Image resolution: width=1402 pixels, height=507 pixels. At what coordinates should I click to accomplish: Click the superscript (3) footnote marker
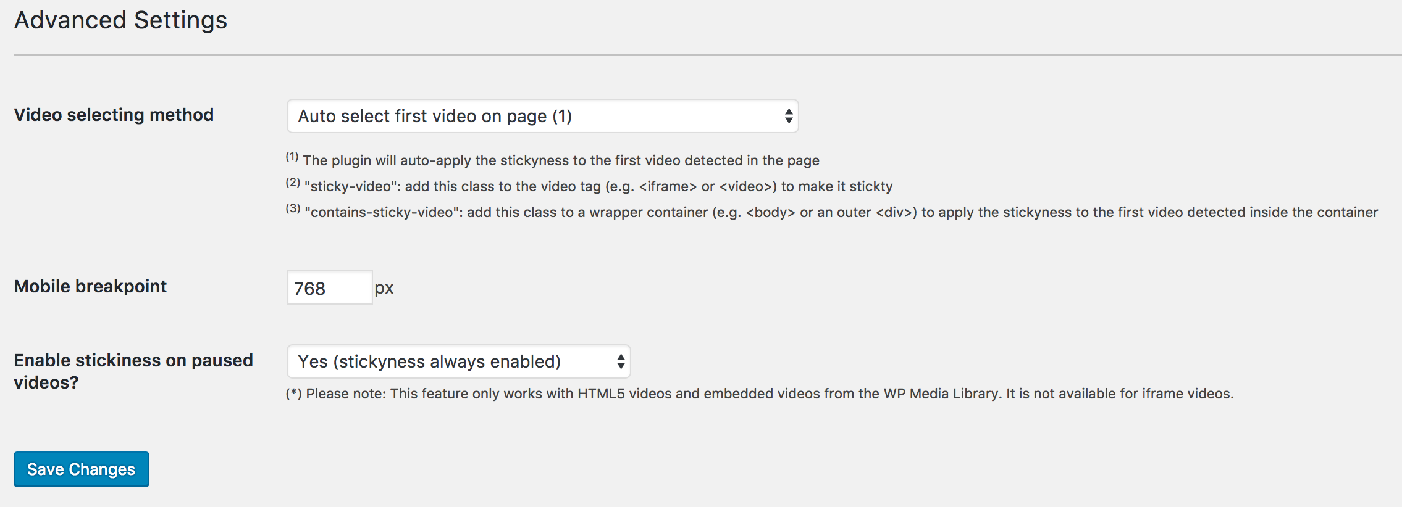293,208
